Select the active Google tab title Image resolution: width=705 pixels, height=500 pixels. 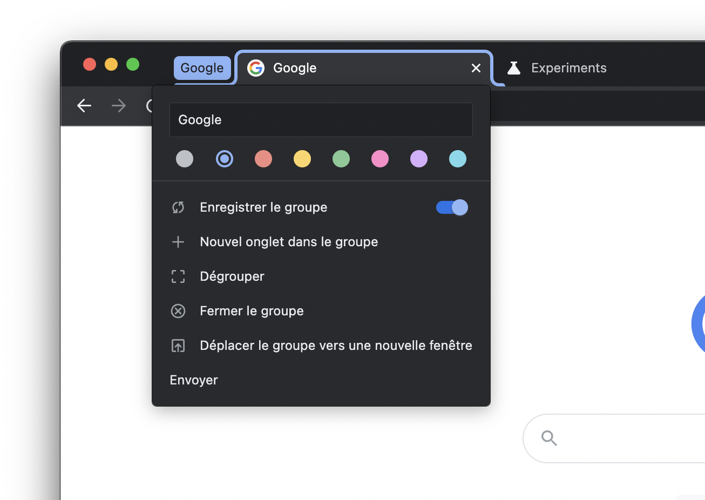(295, 68)
